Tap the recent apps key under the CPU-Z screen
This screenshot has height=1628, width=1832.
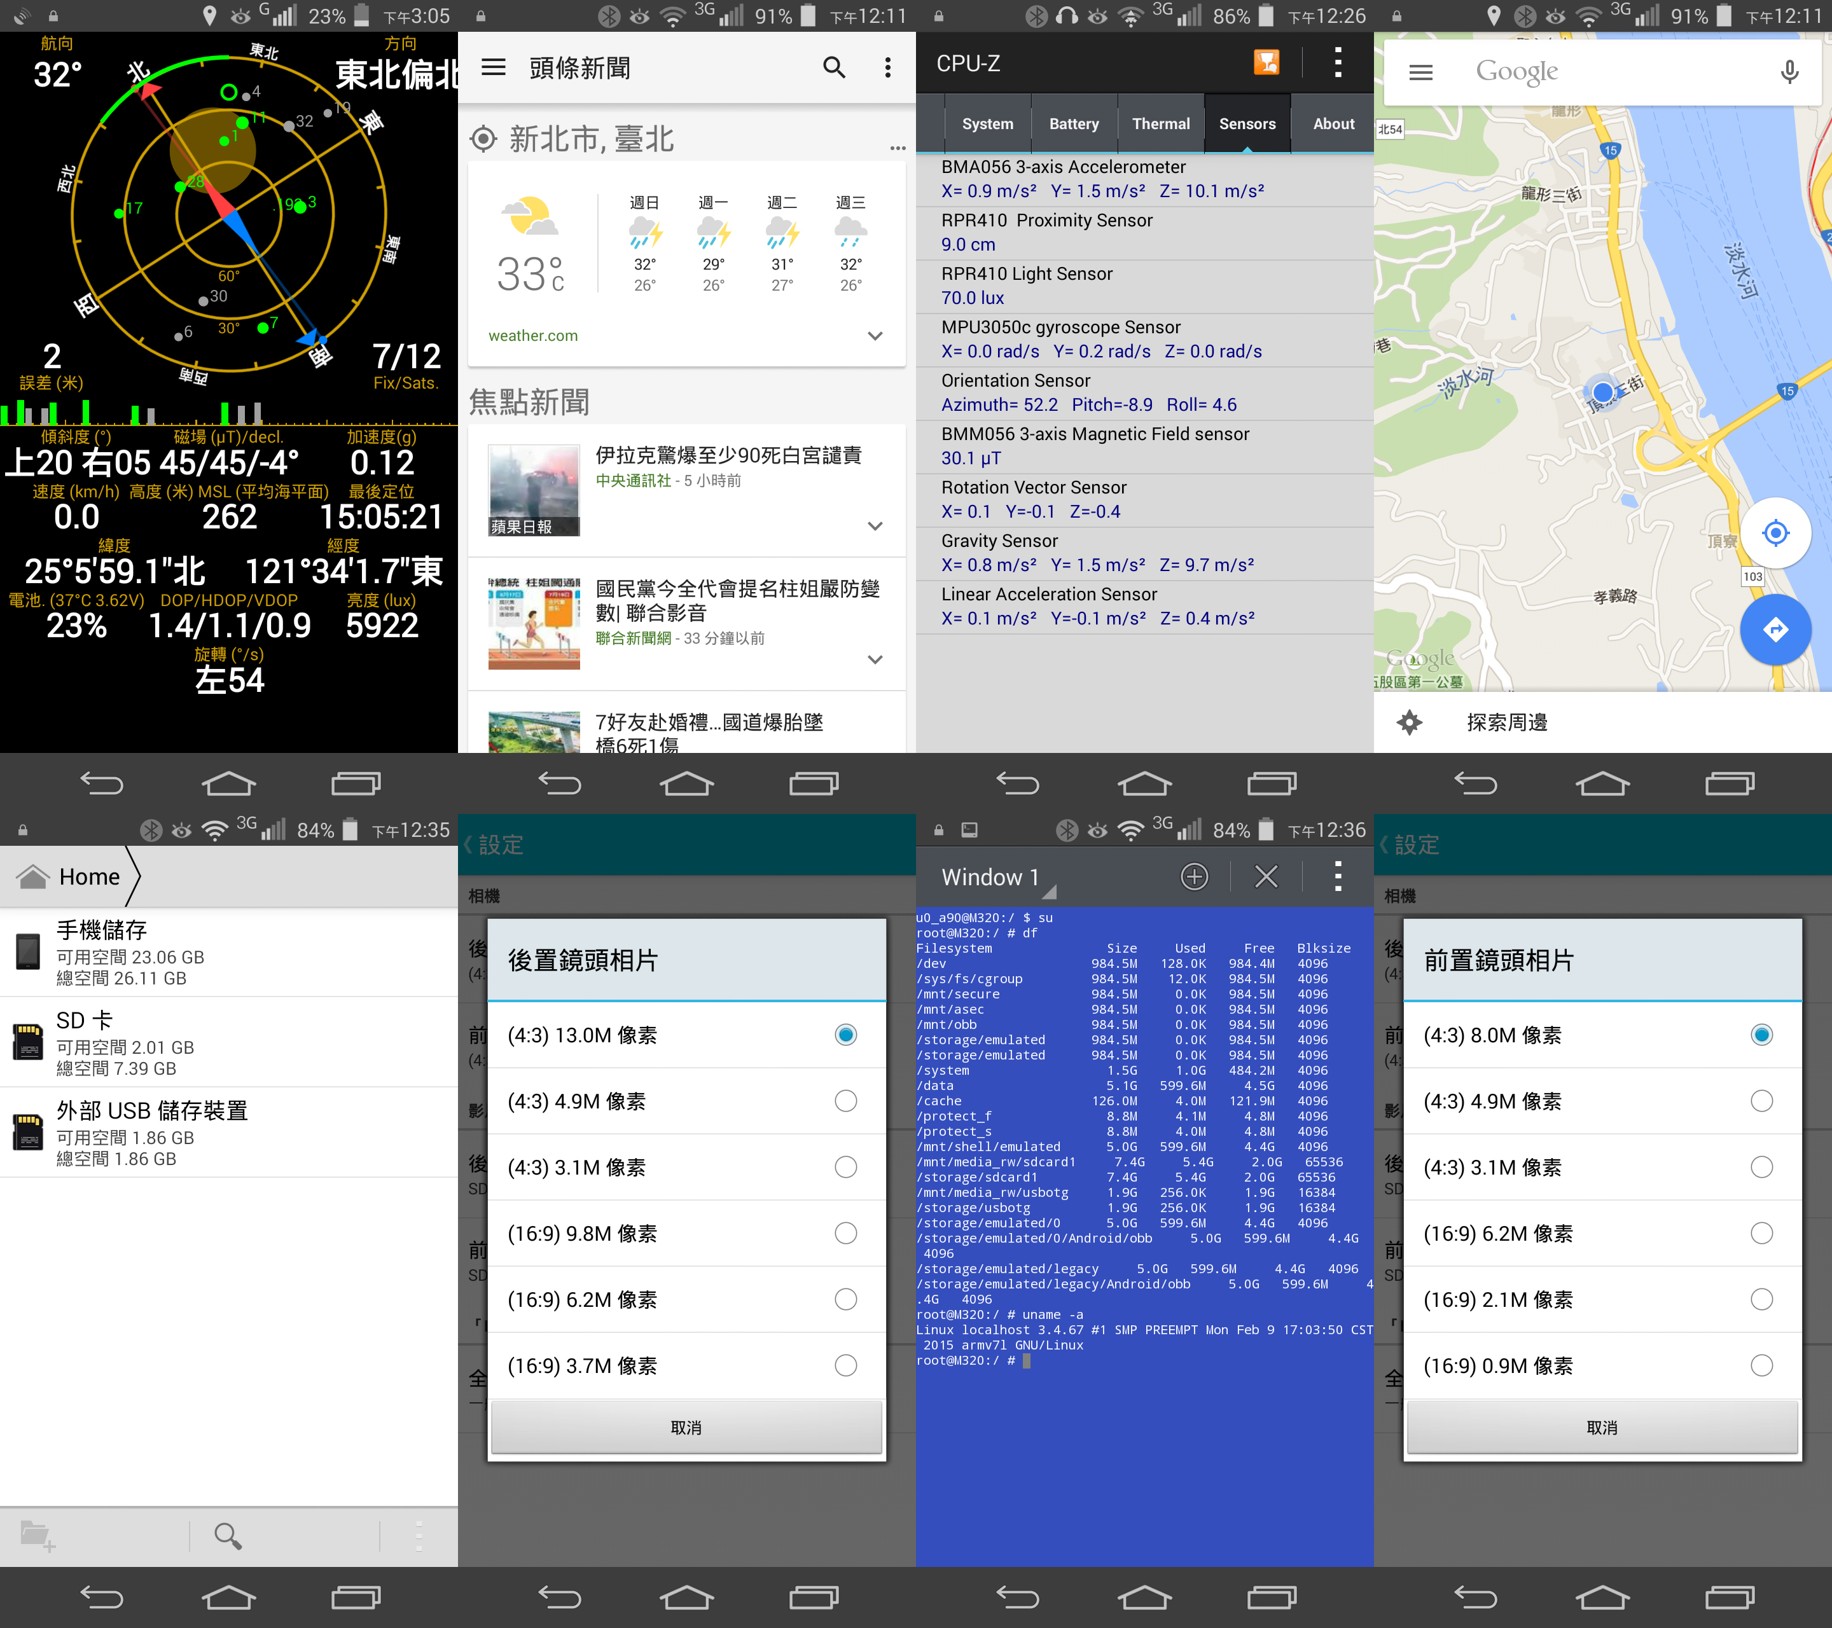[x=1271, y=784]
